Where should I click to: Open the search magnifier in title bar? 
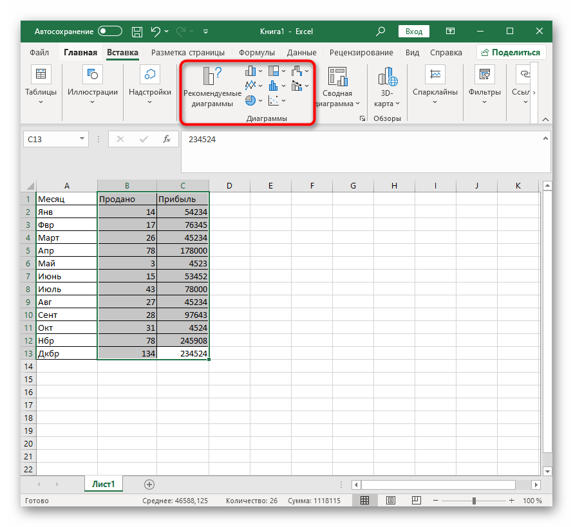click(x=380, y=31)
